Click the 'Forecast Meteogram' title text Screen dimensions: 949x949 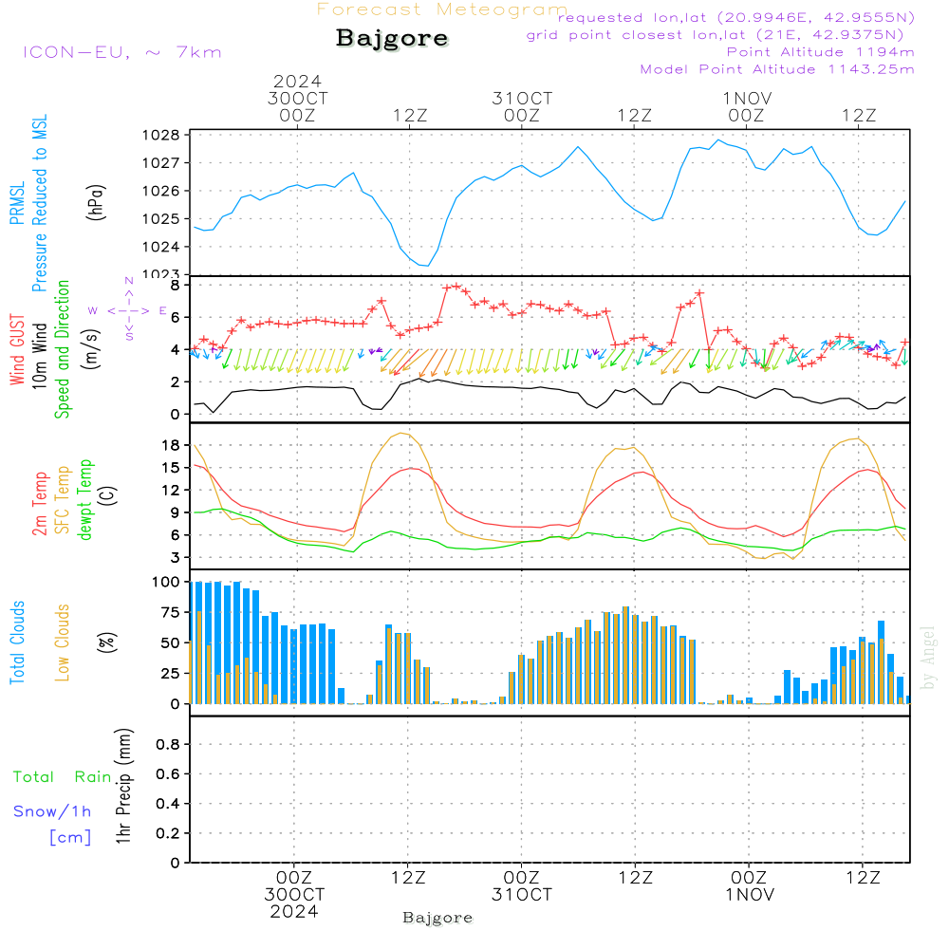(x=442, y=9)
